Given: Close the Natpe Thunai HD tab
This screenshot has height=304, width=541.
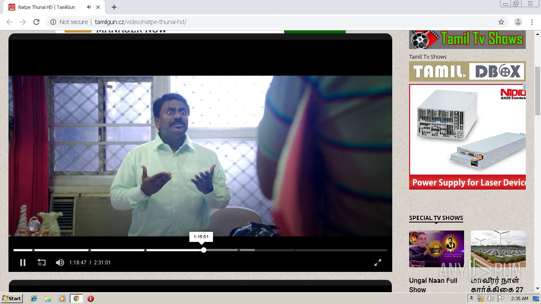Looking at the screenshot, I should click(x=98, y=7).
